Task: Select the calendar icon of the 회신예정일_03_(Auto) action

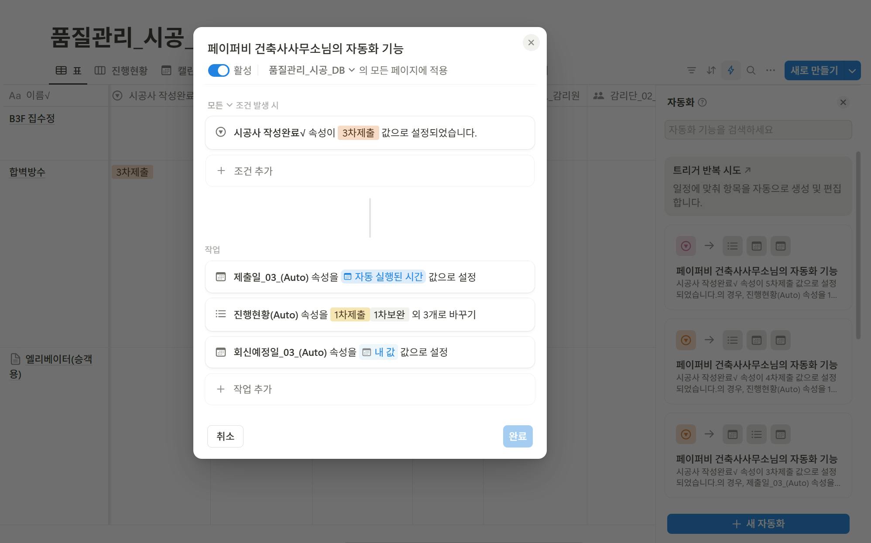Action: pyautogui.click(x=221, y=352)
